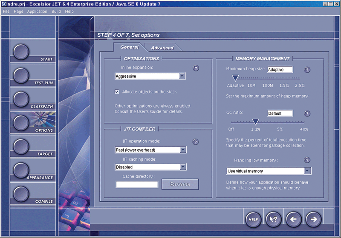Viewport: 341px width, 238px height.
Task: Click help icon beside Inline expansion
Action: click(196, 68)
